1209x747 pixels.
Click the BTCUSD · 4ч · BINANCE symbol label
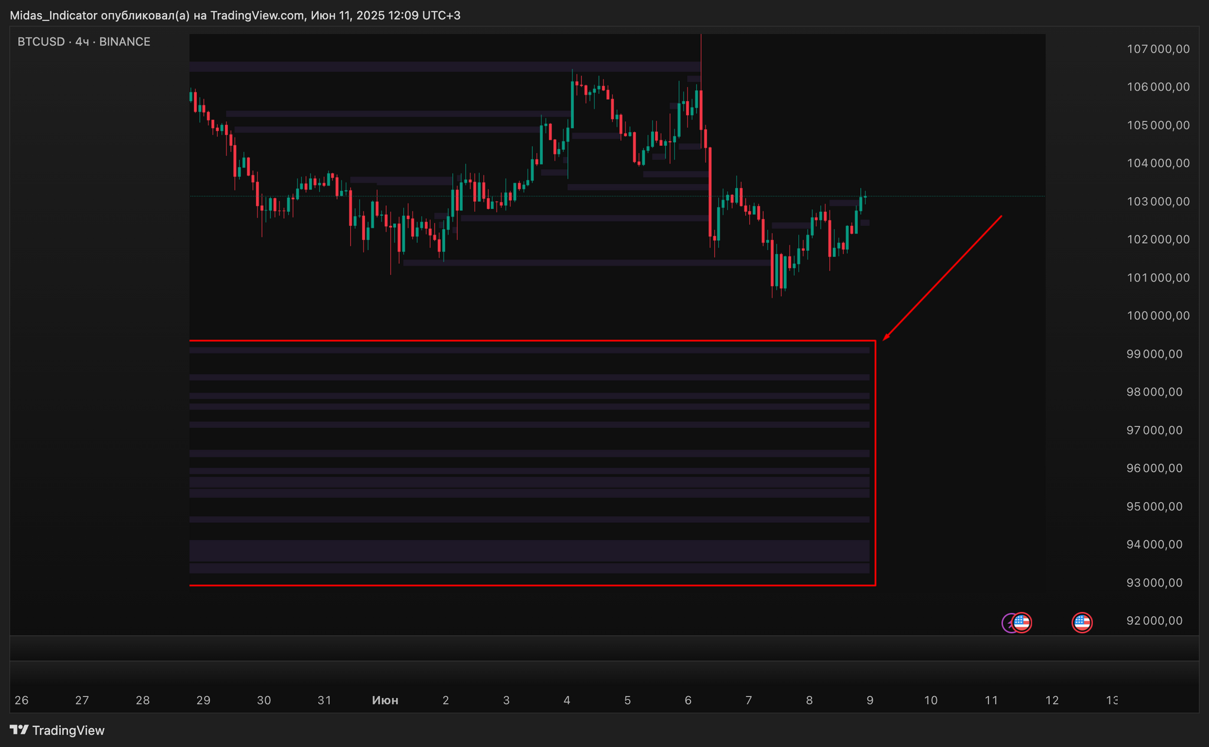point(84,42)
